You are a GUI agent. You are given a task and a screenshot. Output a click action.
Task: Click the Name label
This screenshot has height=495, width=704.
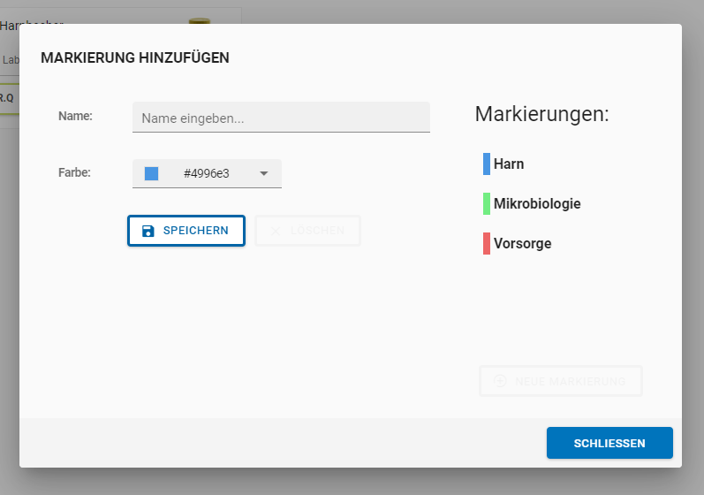pos(75,116)
